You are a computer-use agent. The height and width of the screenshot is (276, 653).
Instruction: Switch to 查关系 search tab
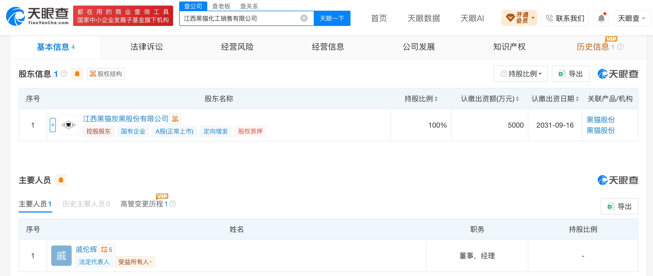pyautogui.click(x=249, y=6)
